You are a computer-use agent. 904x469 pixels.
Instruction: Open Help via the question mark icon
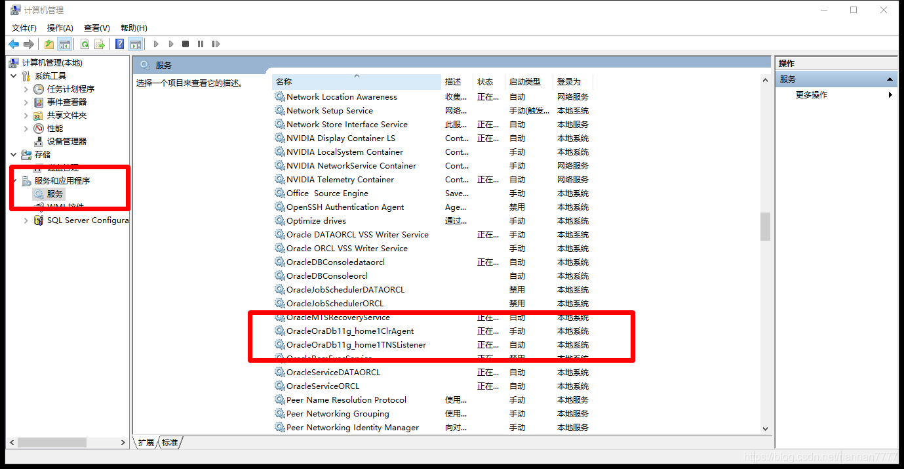click(119, 44)
